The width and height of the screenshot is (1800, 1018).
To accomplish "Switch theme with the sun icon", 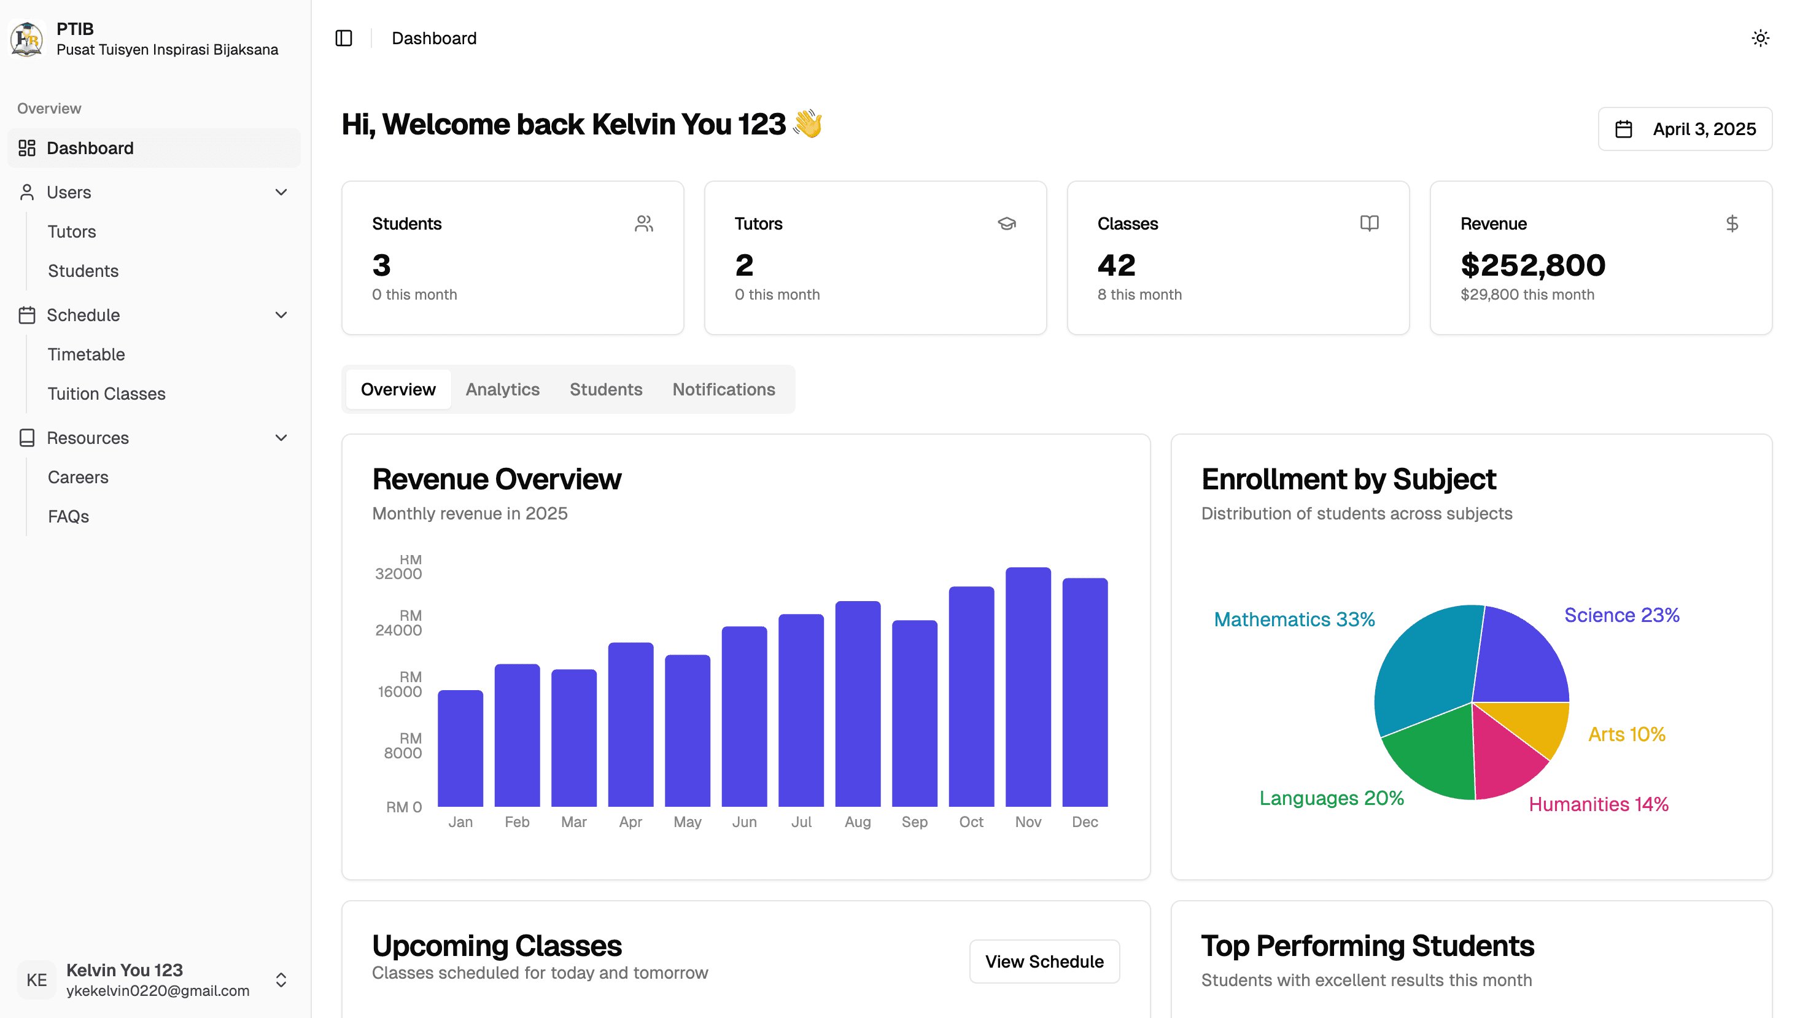I will 1759,39.
